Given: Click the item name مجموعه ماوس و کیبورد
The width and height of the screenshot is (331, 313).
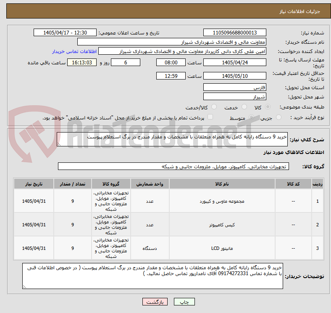Looking at the screenshot, I should [x=222, y=201].
